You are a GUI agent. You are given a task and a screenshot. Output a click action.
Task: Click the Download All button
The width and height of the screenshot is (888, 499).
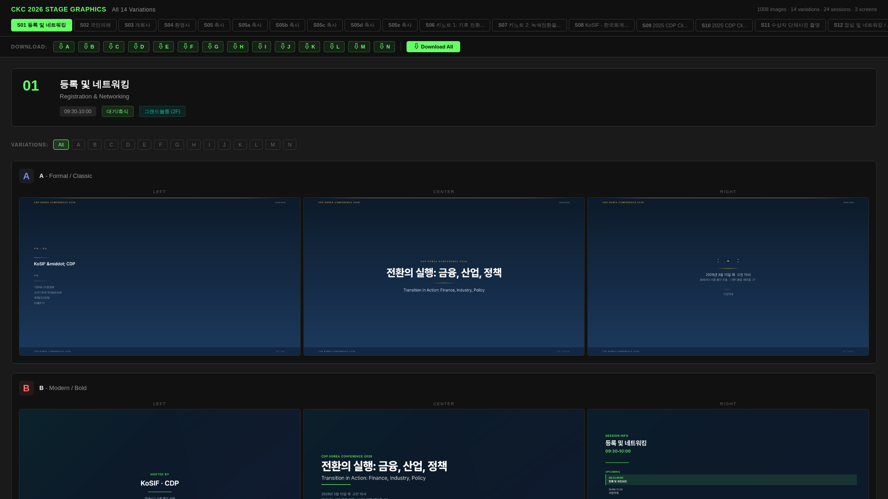(x=433, y=47)
